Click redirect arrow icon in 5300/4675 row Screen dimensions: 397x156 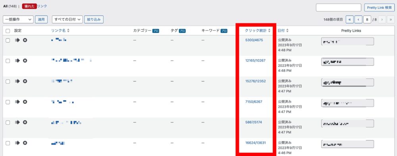coord(17,40)
